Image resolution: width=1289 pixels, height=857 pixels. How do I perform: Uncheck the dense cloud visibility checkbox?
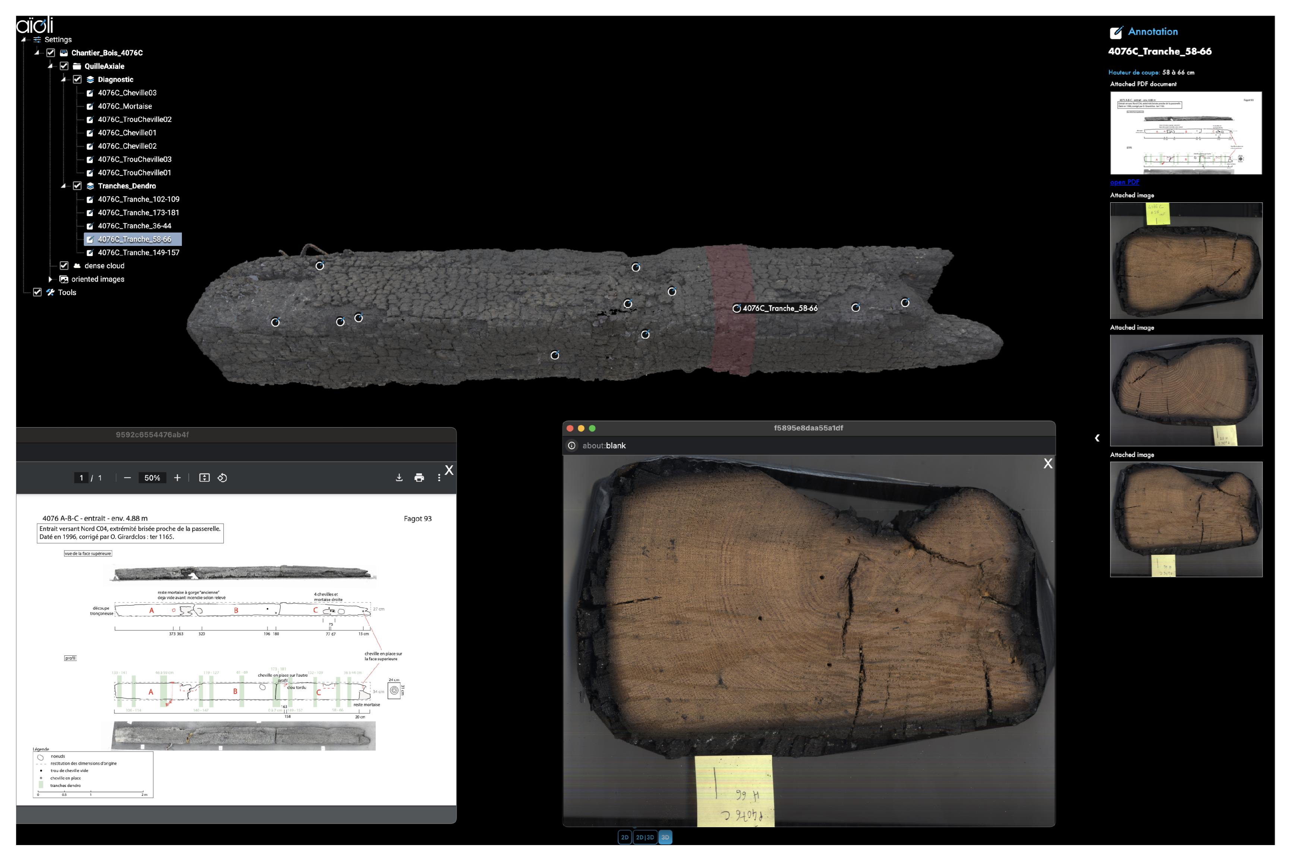coord(64,266)
